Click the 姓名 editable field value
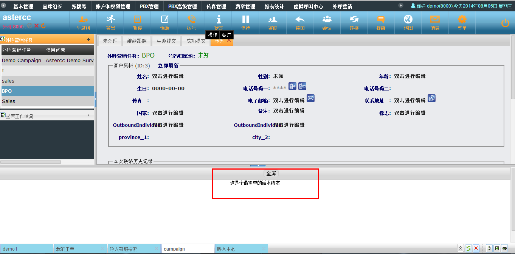The image size is (515, 254). [x=168, y=76]
